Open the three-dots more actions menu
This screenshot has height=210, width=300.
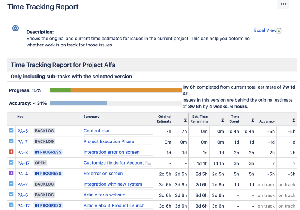(x=283, y=4)
